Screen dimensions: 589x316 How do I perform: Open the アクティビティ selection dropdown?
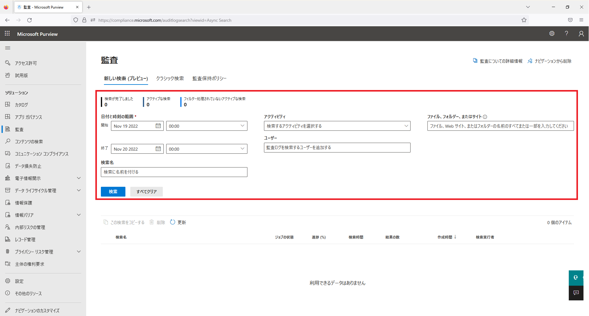(337, 126)
